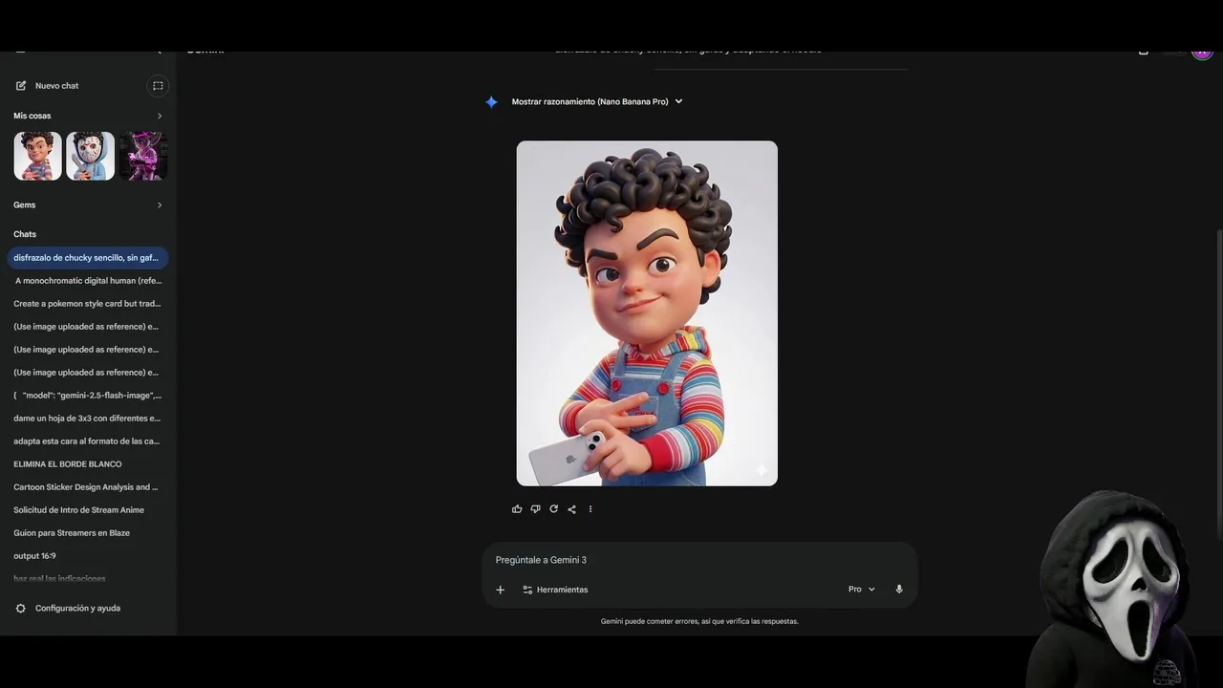Open chat 'Cartoon Sticker Design Analysis'
The height and width of the screenshot is (688, 1223).
88,487
